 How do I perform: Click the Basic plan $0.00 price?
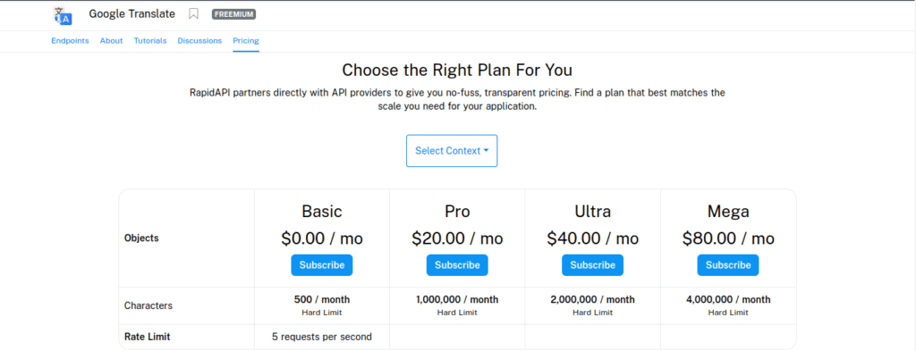[x=322, y=238]
